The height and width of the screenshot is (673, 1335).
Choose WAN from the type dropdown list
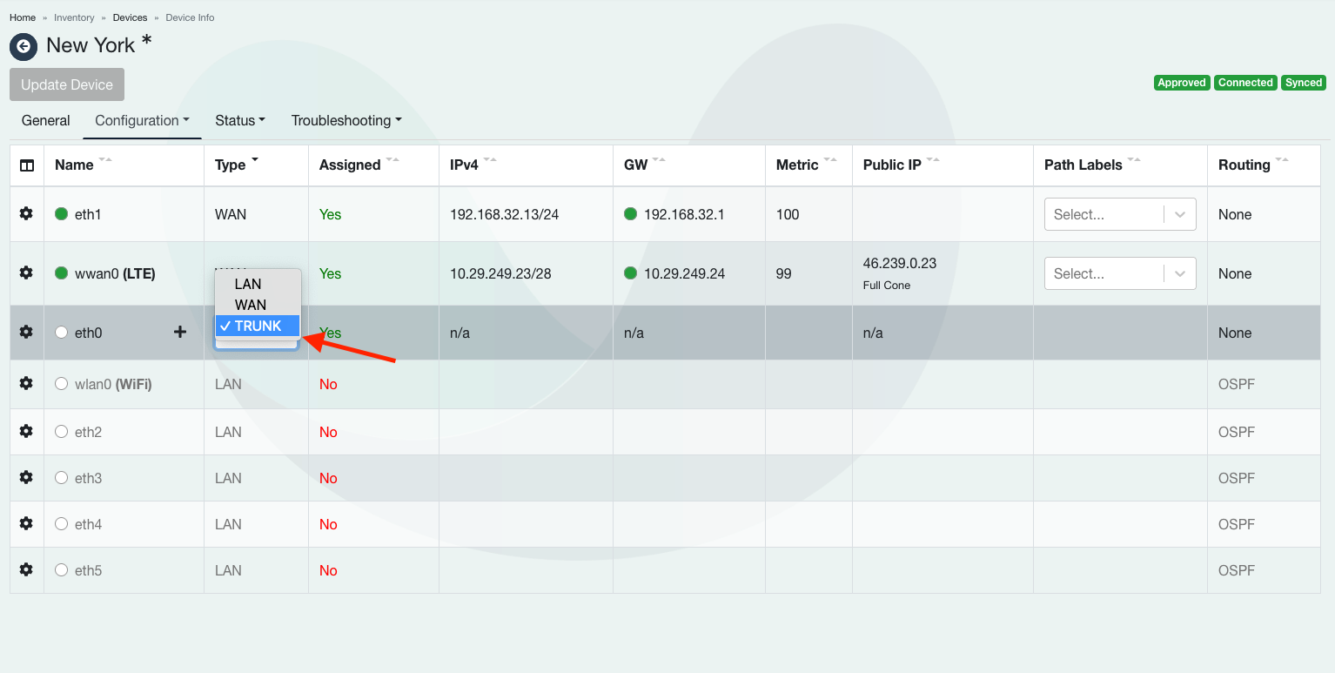251,305
